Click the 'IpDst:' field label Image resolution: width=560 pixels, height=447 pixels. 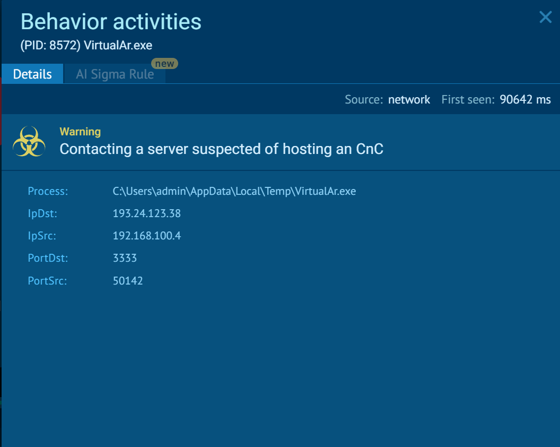pyautogui.click(x=42, y=213)
